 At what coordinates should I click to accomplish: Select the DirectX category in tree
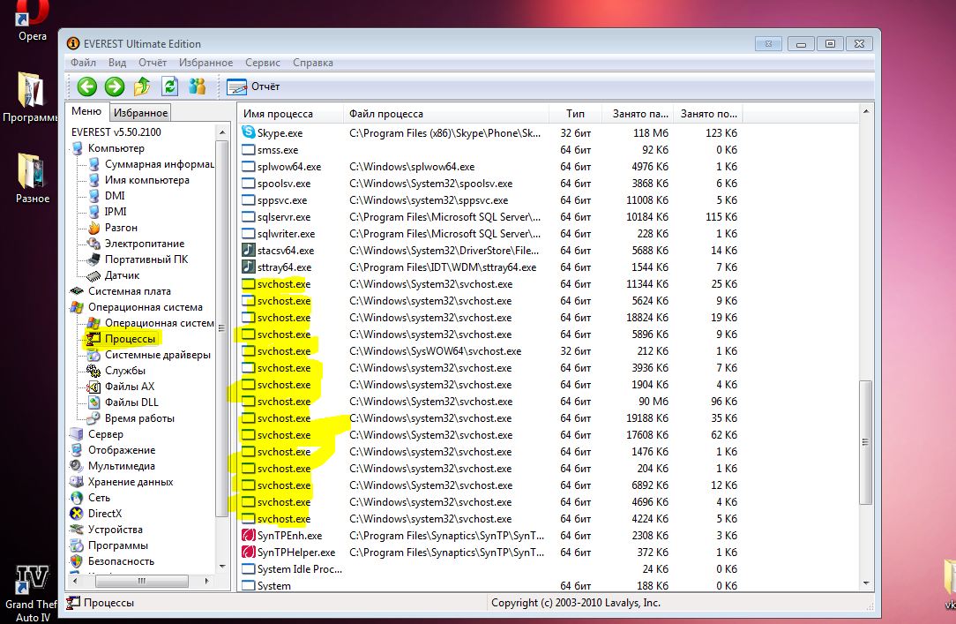105,514
